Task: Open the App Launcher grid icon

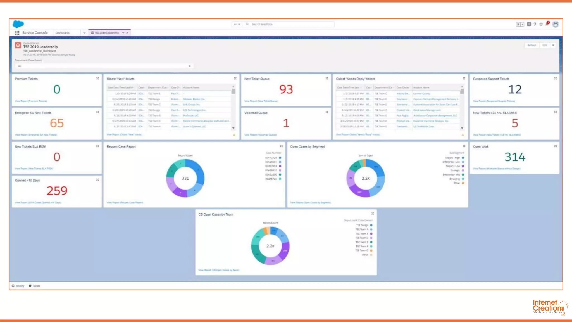Action: coord(17,33)
